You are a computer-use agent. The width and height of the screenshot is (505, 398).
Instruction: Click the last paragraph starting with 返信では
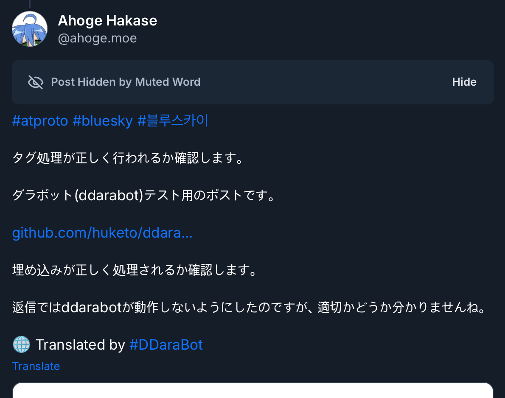[x=249, y=308]
